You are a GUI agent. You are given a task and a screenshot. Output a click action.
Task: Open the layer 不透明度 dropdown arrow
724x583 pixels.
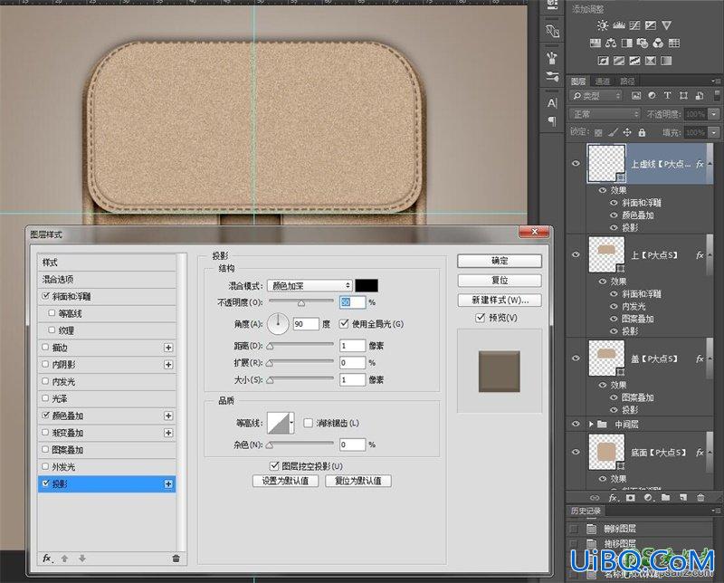pyautogui.click(x=714, y=114)
